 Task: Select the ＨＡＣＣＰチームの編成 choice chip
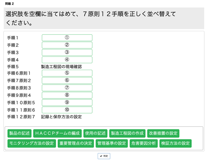[x=57, y=133]
